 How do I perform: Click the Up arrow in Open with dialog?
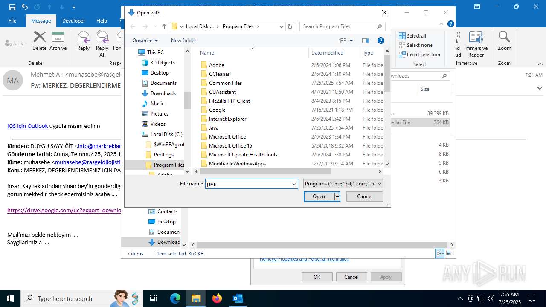pos(164,26)
